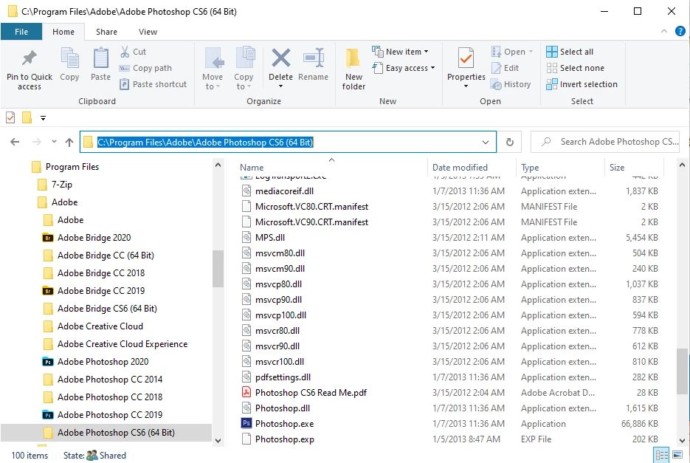Image resolution: width=690 pixels, height=463 pixels.
Task: Click the Cut scissors icon
Action: coord(125,52)
